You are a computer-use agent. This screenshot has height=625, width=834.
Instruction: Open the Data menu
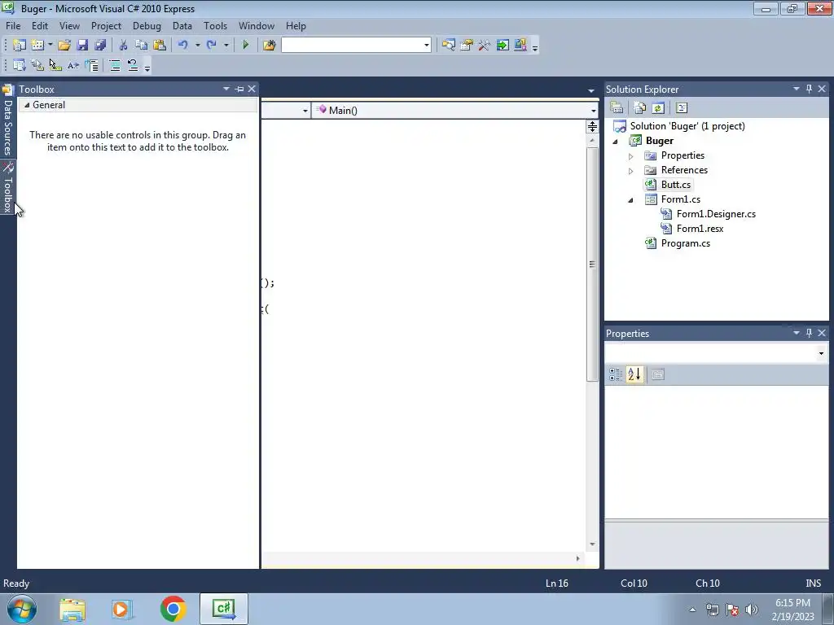182,25
